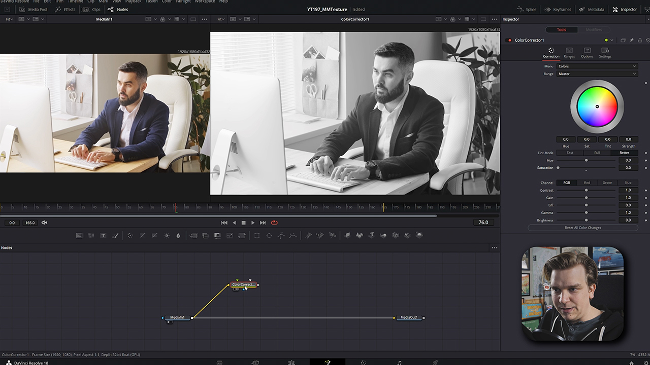The height and width of the screenshot is (365, 650).
Task: Adjust the Contrast slider handle
Action: 586,190
